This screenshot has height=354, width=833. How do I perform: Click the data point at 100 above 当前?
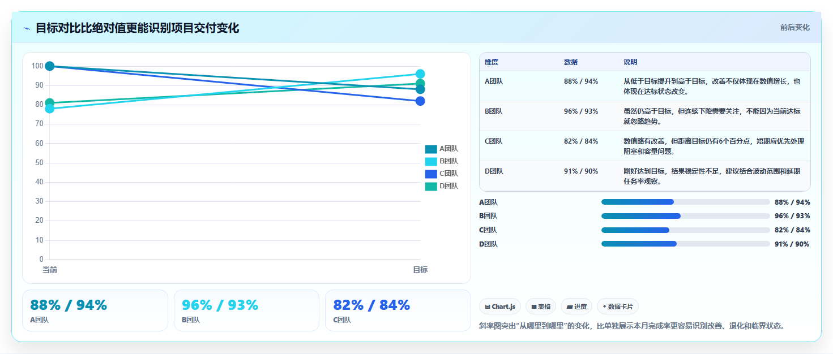50,66
